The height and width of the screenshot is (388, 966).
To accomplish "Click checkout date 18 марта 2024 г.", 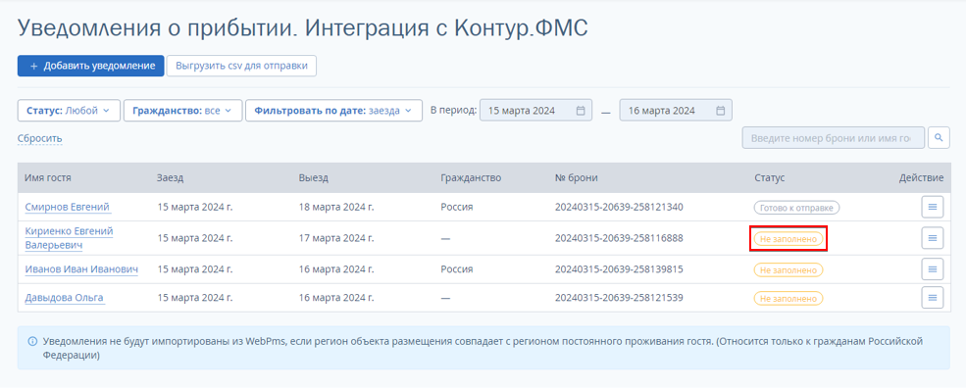I will click(x=336, y=207).
